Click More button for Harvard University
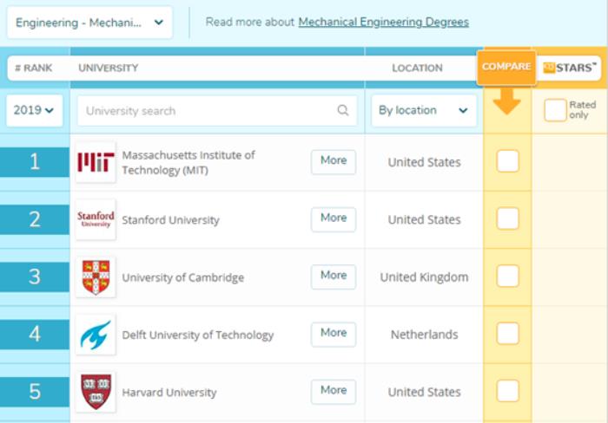This screenshot has height=423, width=608. 334,392
